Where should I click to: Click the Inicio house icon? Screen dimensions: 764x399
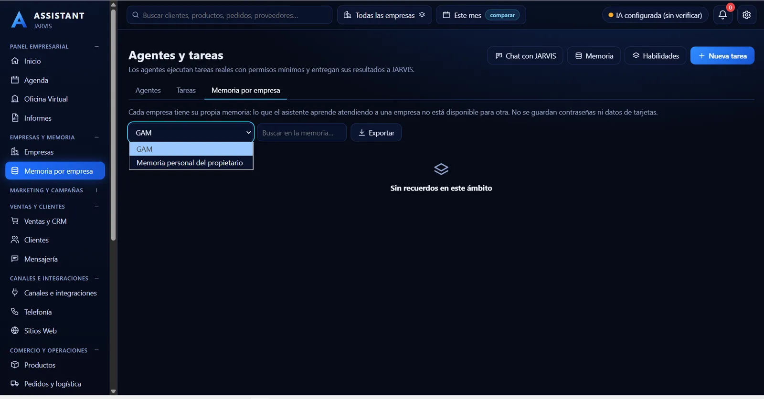coord(15,61)
